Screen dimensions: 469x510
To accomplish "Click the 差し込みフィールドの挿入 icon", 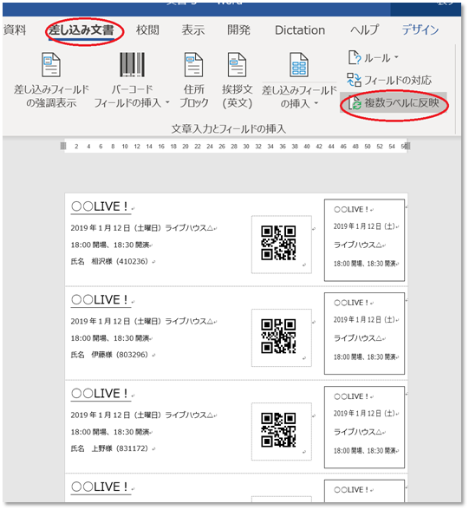I will coord(299,65).
